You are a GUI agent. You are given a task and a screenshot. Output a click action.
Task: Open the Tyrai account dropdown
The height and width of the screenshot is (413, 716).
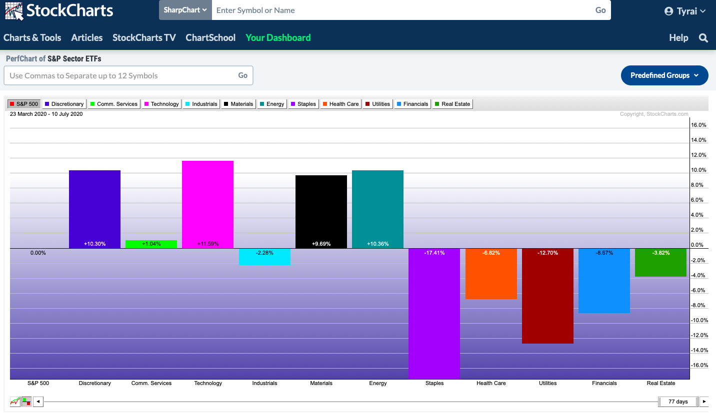click(685, 10)
